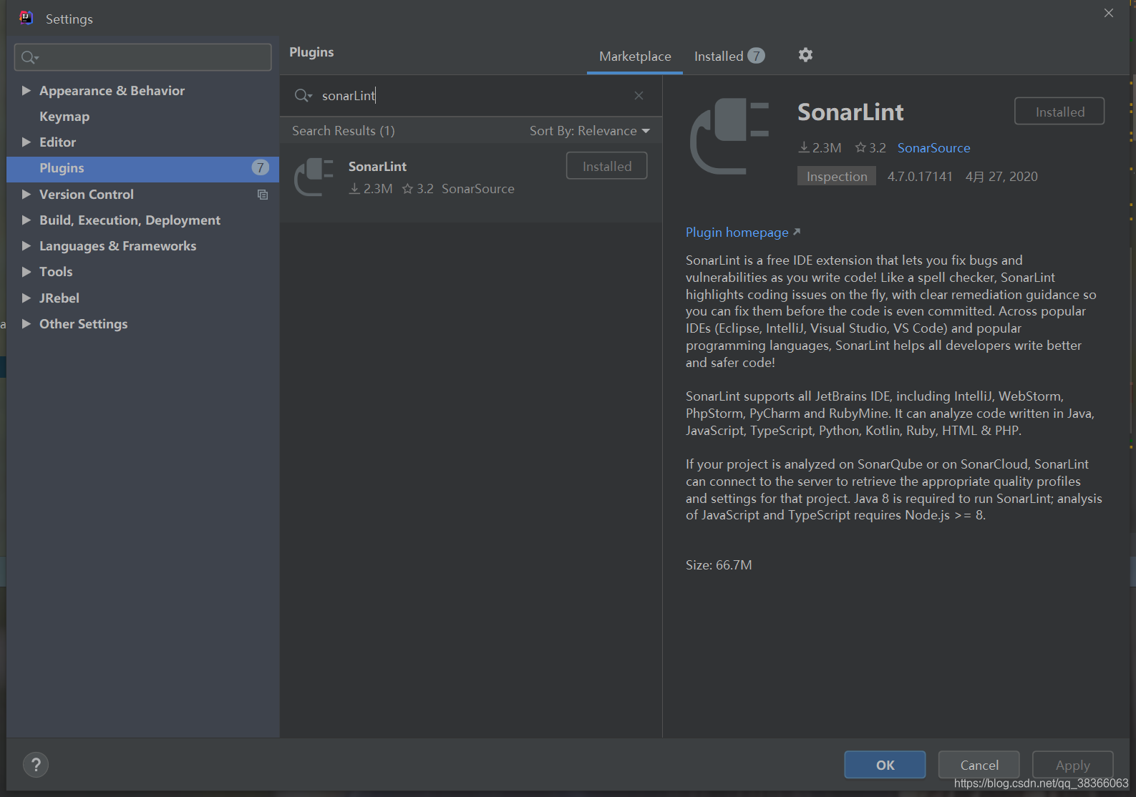Click the Installed tab count badge

pos(756,56)
